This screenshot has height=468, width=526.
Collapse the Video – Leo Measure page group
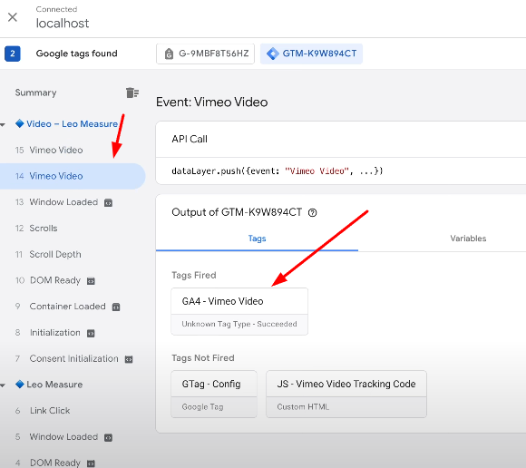click(x=3, y=125)
